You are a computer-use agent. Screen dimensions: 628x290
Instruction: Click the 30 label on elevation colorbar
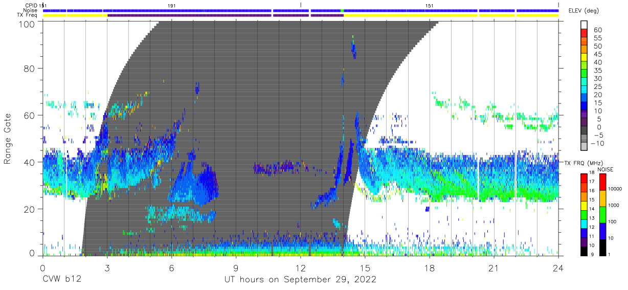pos(597,78)
